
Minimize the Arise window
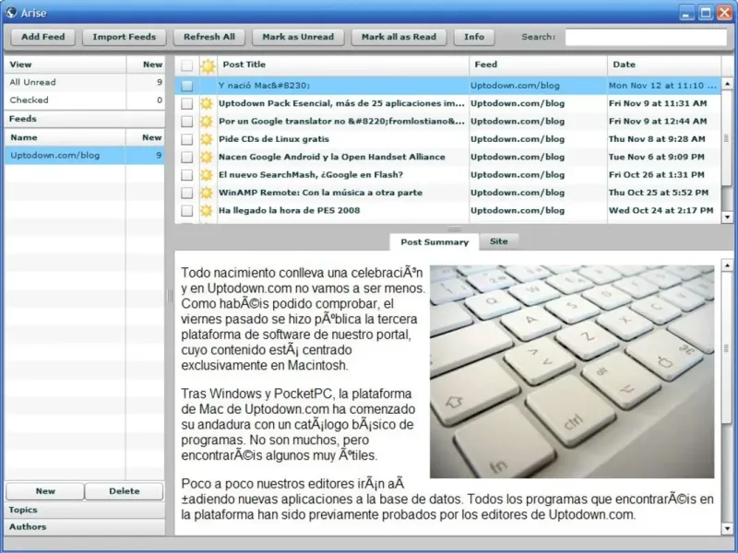(x=687, y=13)
